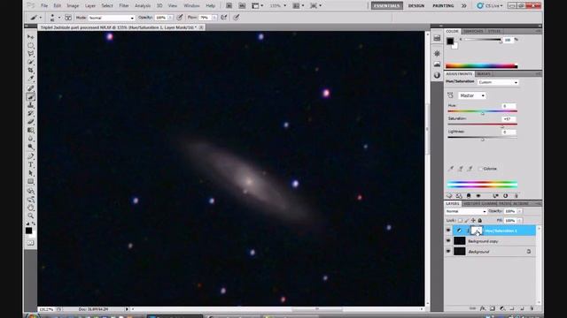Select the Hand tool

point(31,208)
